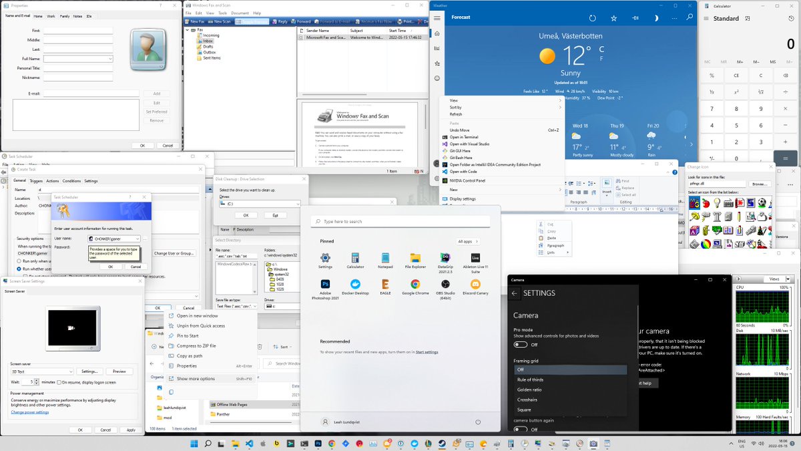Click the Calculator backspace key

(x=786, y=76)
